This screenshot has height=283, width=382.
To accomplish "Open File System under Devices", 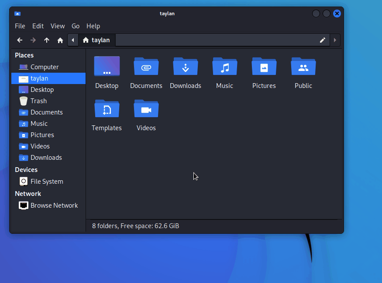I will point(48,182).
